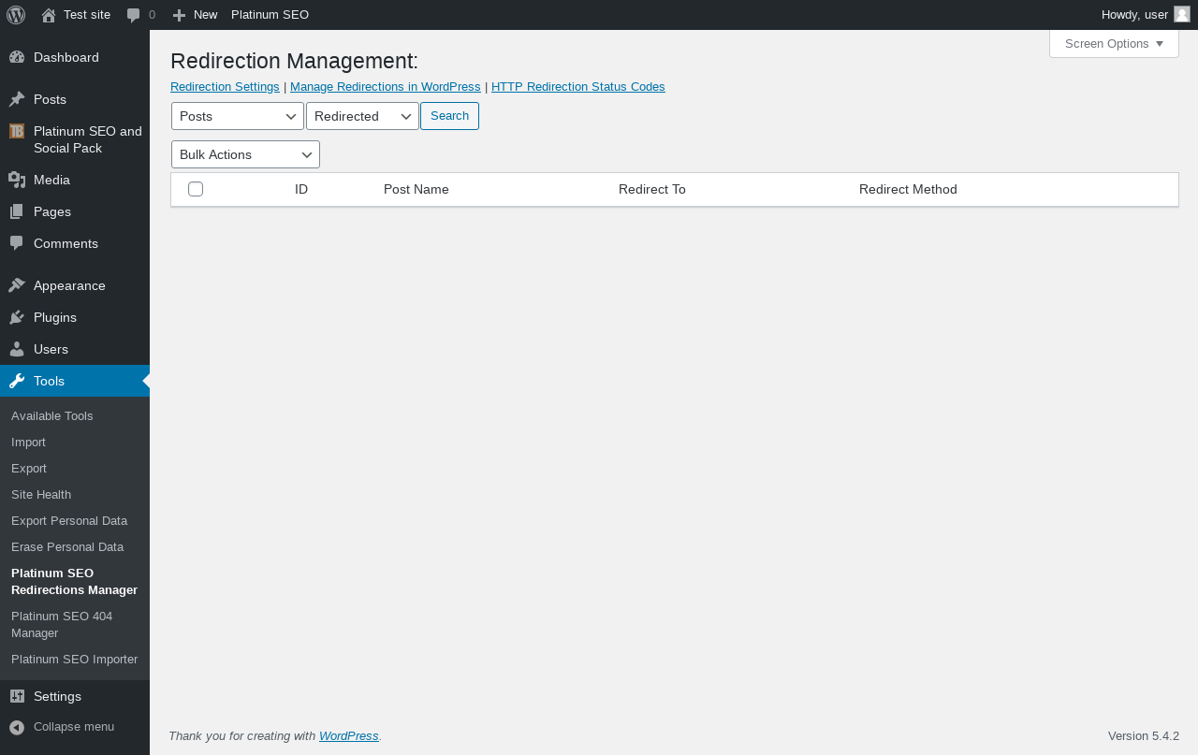Open the Redirected filter dropdown
This screenshot has width=1198, height=755.
[x=362, y=116]
